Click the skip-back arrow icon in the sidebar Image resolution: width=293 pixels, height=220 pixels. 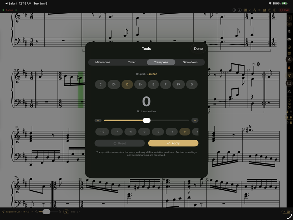(x=289, y=104)
